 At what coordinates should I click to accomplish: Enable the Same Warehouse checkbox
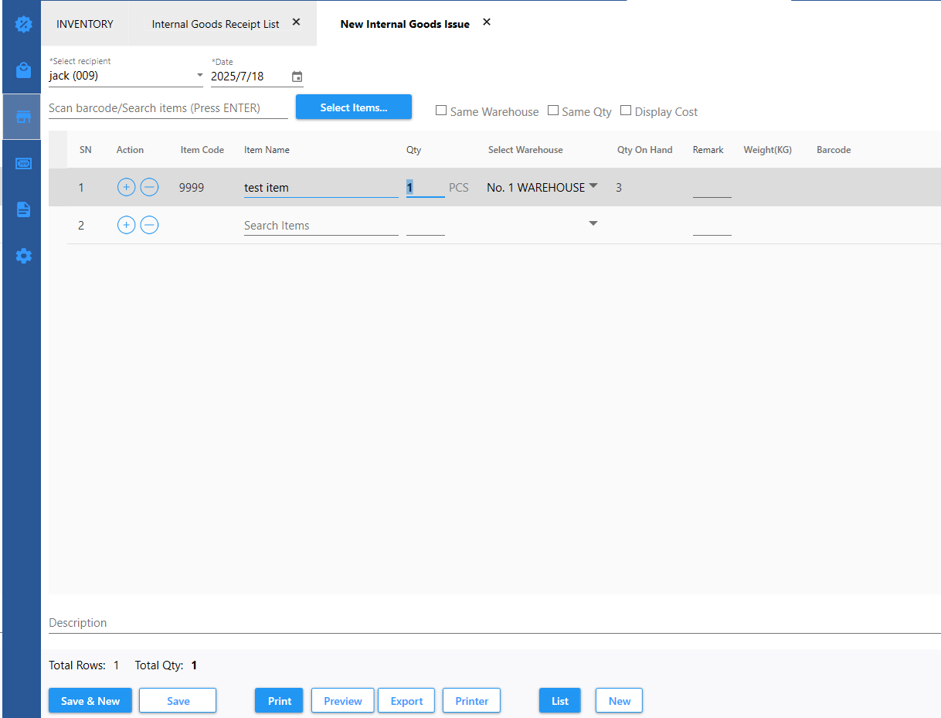pos(441,111)
